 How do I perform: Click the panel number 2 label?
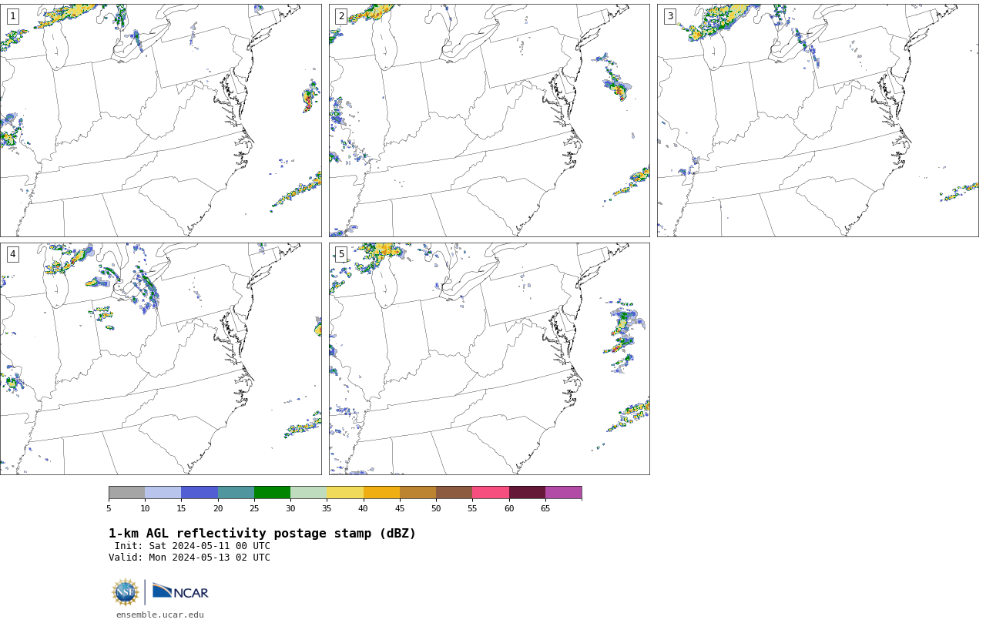[341, 16]
